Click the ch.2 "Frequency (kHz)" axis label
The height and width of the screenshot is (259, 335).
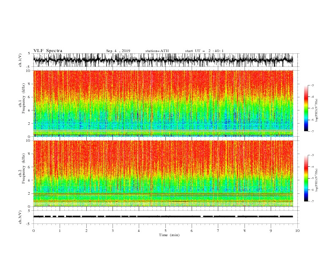coord(23,168)
